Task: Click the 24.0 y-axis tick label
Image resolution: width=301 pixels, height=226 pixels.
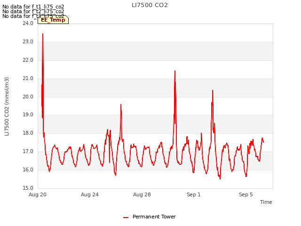Action: click(28, 23)
